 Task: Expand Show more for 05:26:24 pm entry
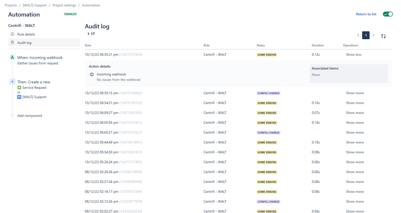tap(355, 162)
